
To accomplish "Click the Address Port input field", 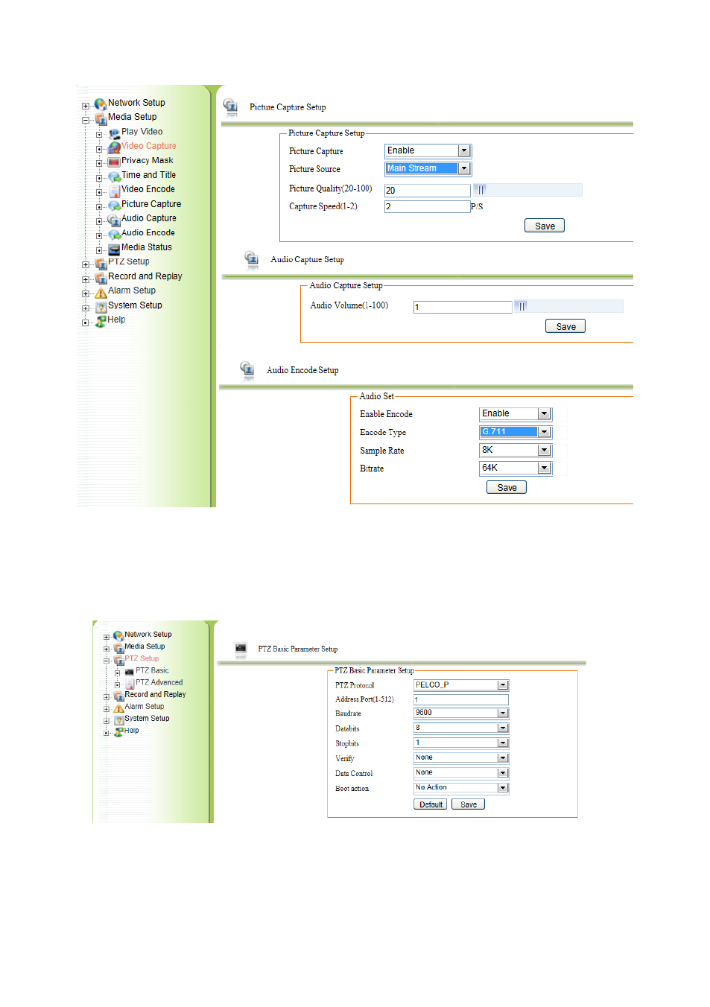I will click(461, 699).
